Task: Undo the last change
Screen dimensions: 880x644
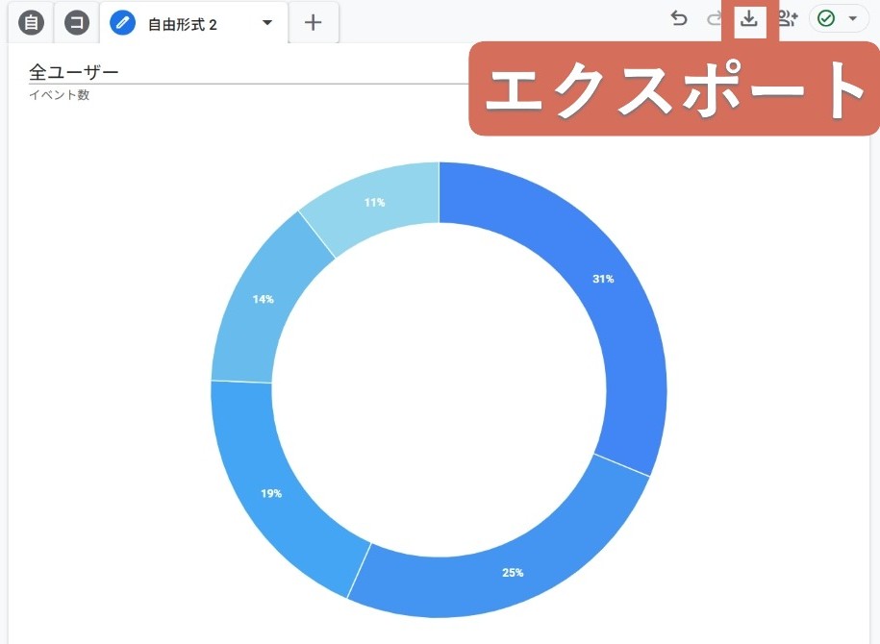Action: [x=679, y=18]
